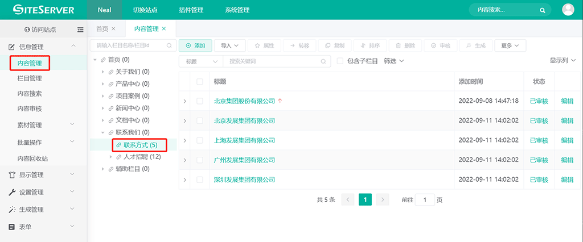Image resolution: width=583 pixels, height=242 pixels.
Task: Click the sidebar collapse hamburger icon
Action: pyautogui.click(x=80, y=30)
